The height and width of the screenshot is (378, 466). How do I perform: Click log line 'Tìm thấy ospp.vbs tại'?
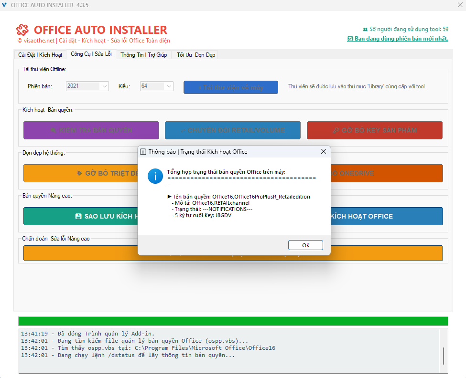click(x=148, y=348)
